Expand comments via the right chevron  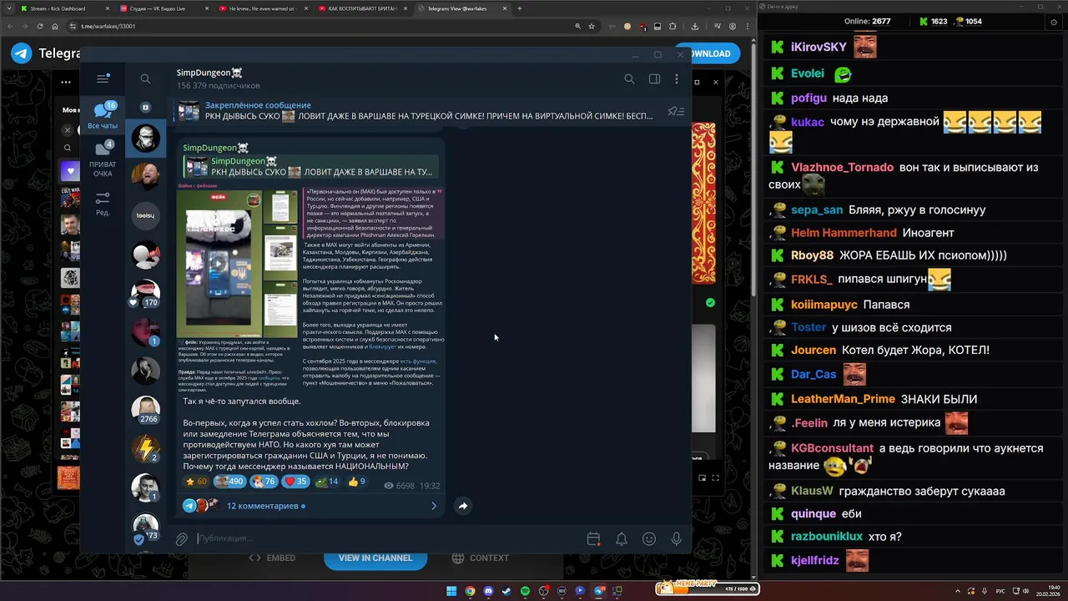click(433, 506)
